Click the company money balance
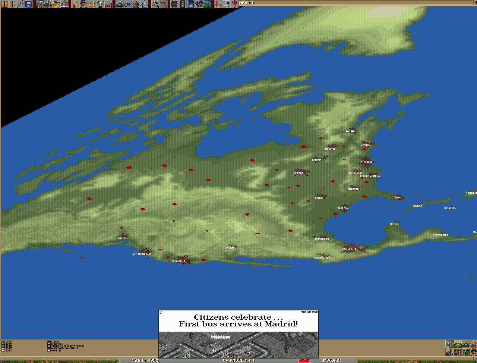Viewport: 477px width, 363px height. point(332,361)
